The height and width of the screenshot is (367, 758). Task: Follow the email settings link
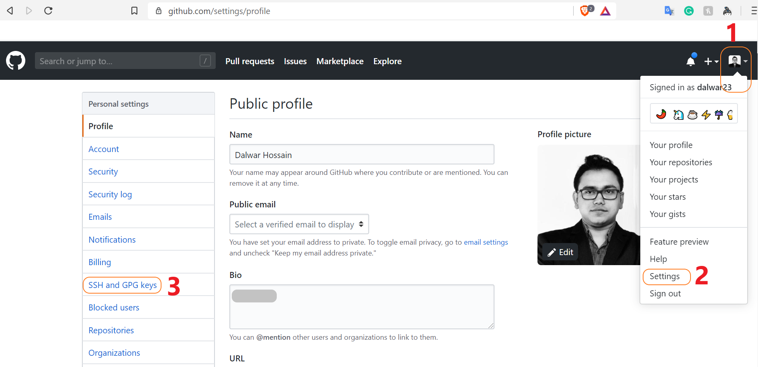point(486,242)
